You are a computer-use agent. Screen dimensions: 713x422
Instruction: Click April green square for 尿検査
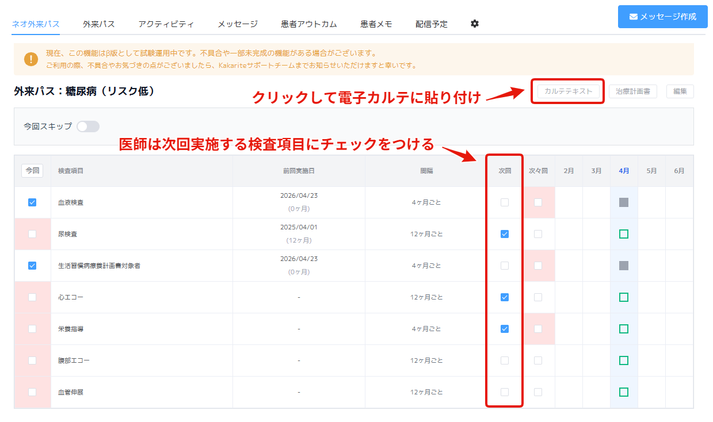tap(624, 234)
